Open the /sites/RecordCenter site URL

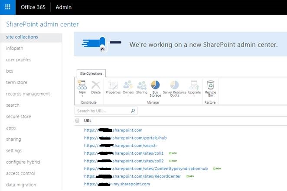tap(132, 176)
